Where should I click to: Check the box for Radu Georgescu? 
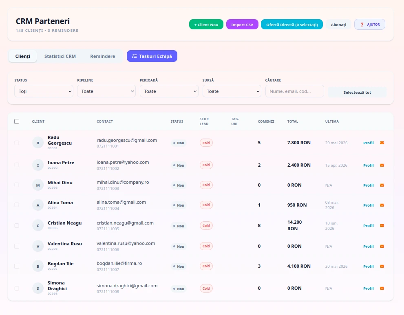(17, 143)
